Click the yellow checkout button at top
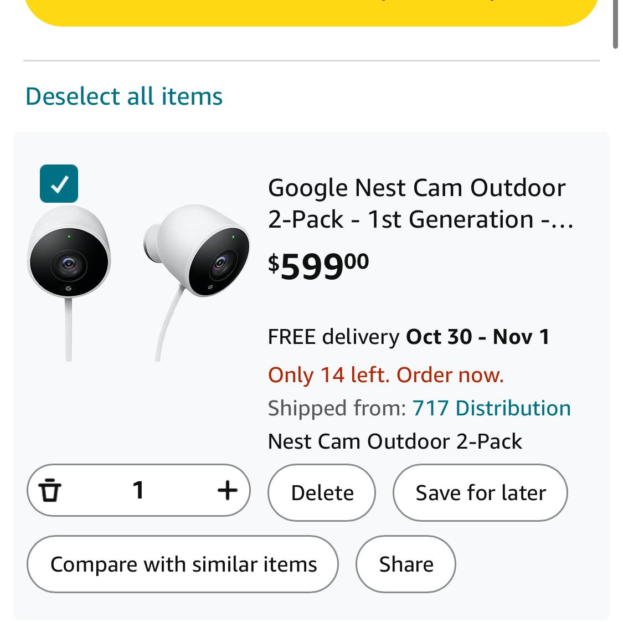The height and width of the screenshot is (622, 623). click(312, 11)
